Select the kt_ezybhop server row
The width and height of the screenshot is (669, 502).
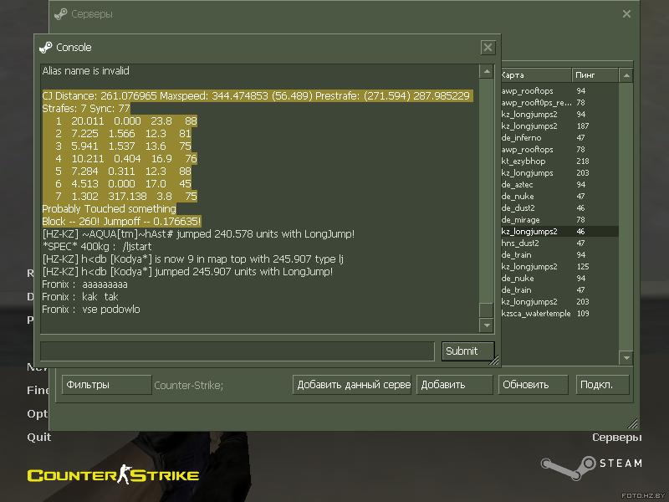(x=559, y=161)
